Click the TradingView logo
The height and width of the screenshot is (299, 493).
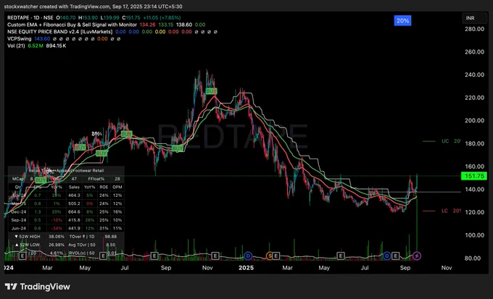38,287
